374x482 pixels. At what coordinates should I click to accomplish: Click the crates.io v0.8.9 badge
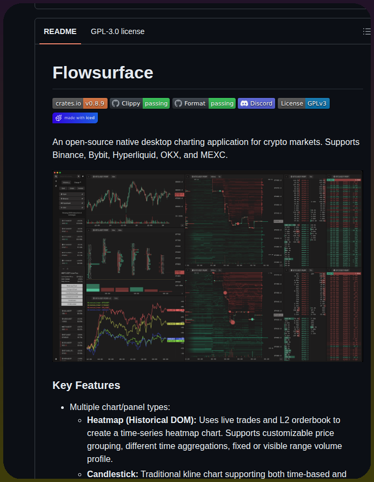80,103
